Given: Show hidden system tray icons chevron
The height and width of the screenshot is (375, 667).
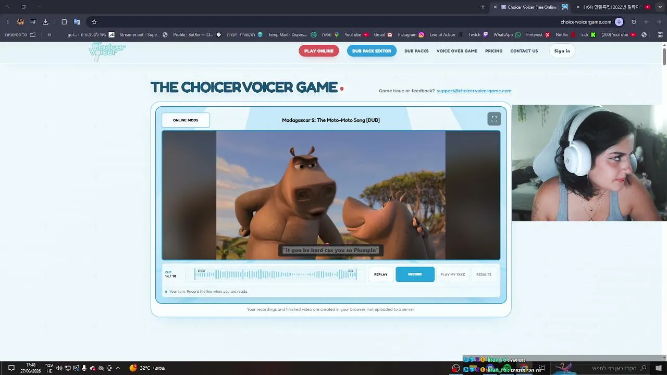Looking at the screenshot, I should point(118,368).
